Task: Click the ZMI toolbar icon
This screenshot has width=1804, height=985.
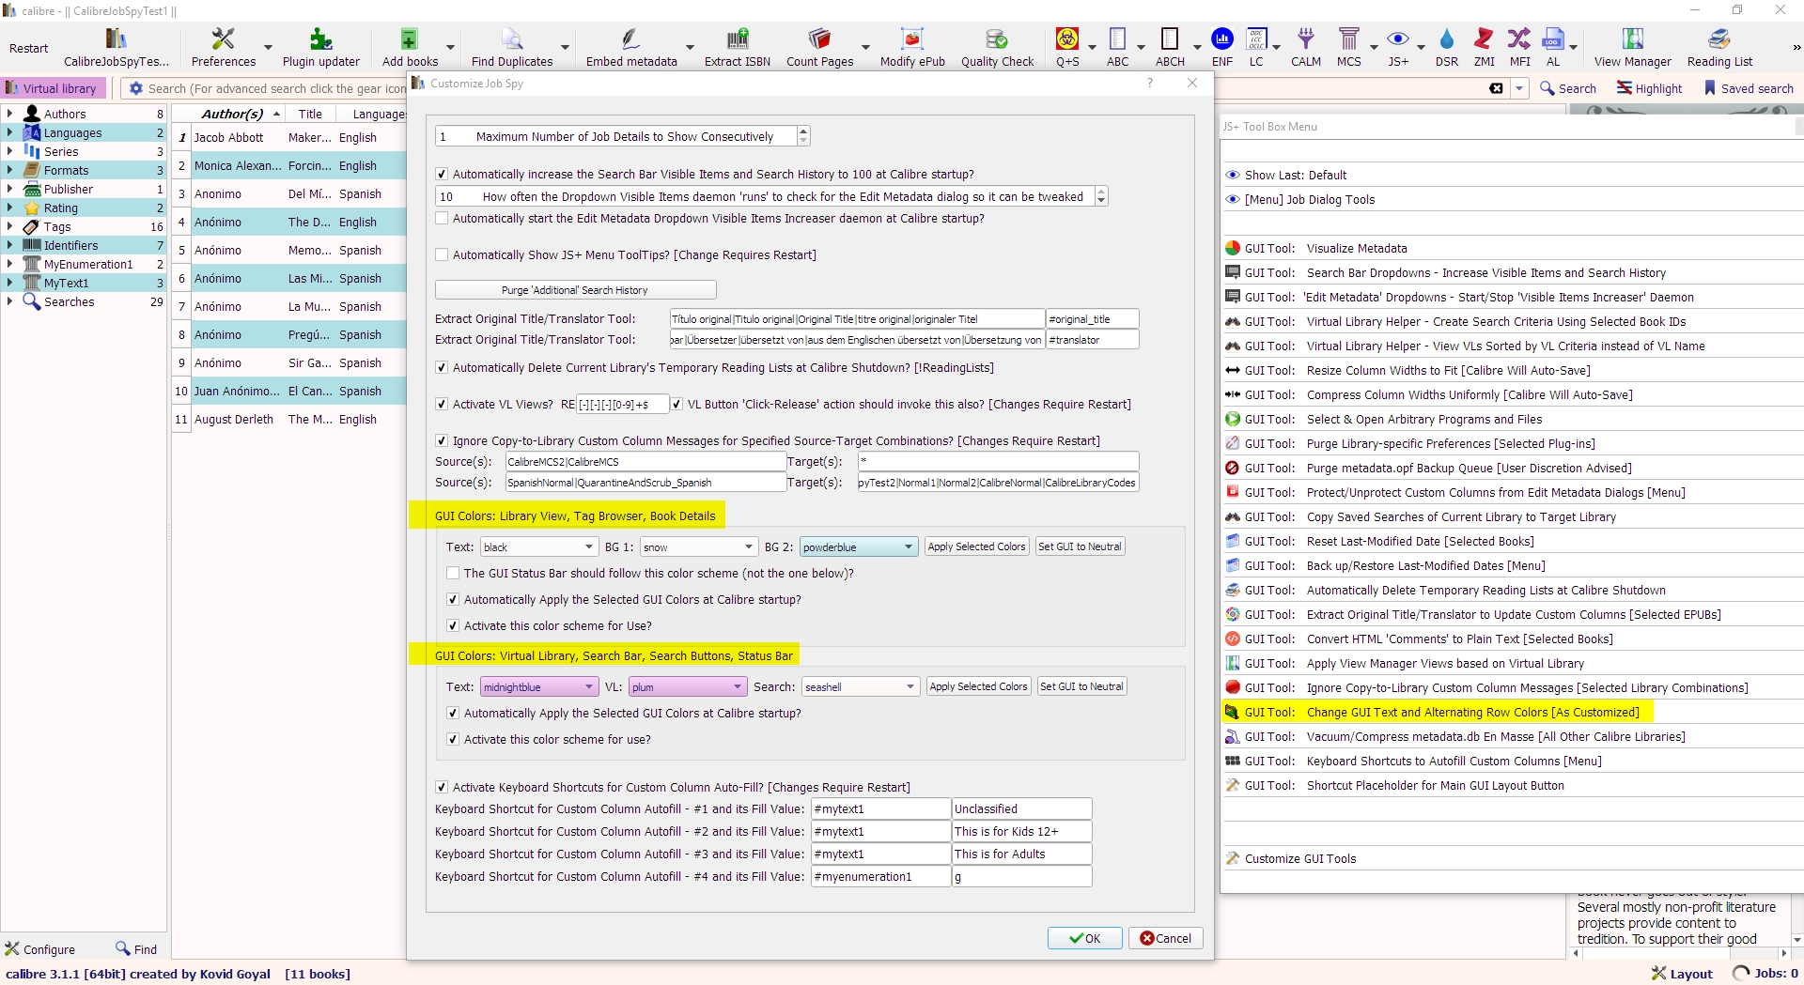Action: (x=1485, y=47)
